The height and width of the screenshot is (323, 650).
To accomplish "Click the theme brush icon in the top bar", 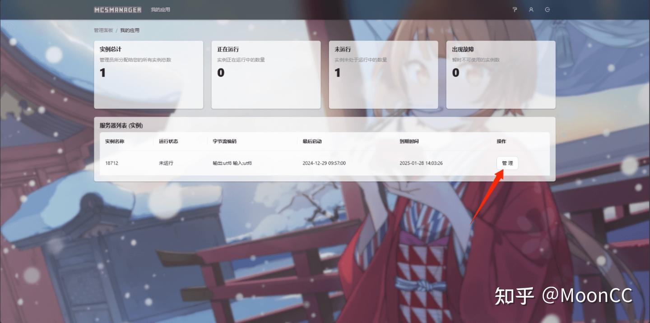I will point(515,9).
